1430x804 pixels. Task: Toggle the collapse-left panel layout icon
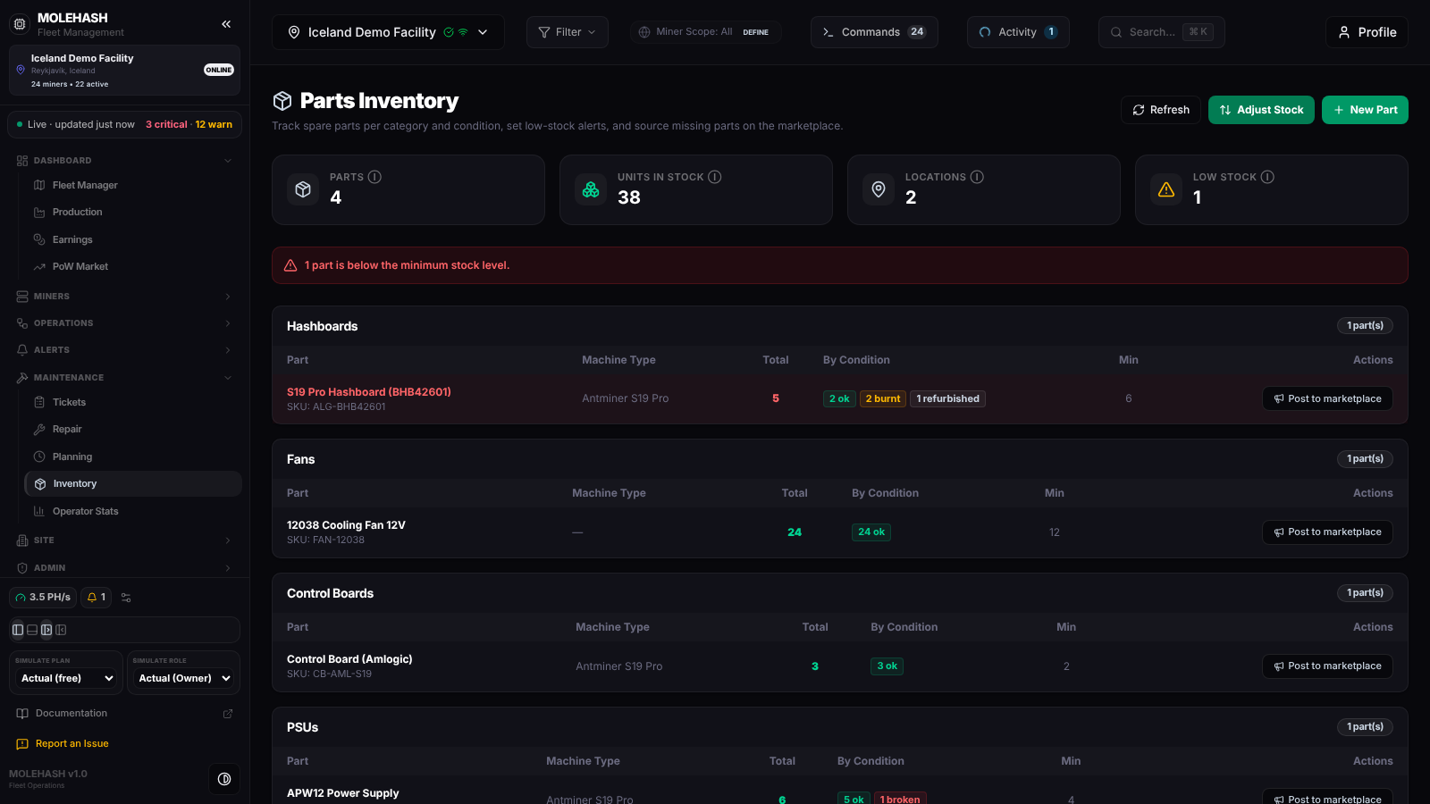(x=61, y=630)
